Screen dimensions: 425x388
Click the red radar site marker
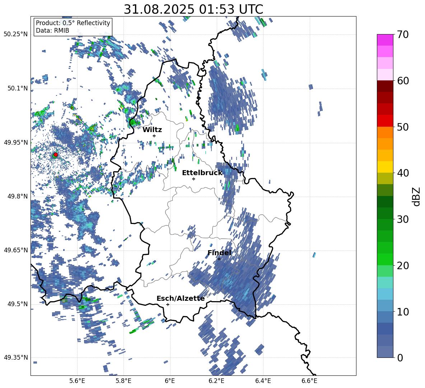click(56, 154)
